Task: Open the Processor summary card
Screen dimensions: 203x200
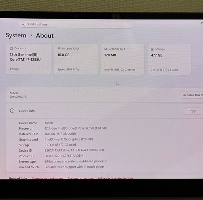Action: coord(29,59)
